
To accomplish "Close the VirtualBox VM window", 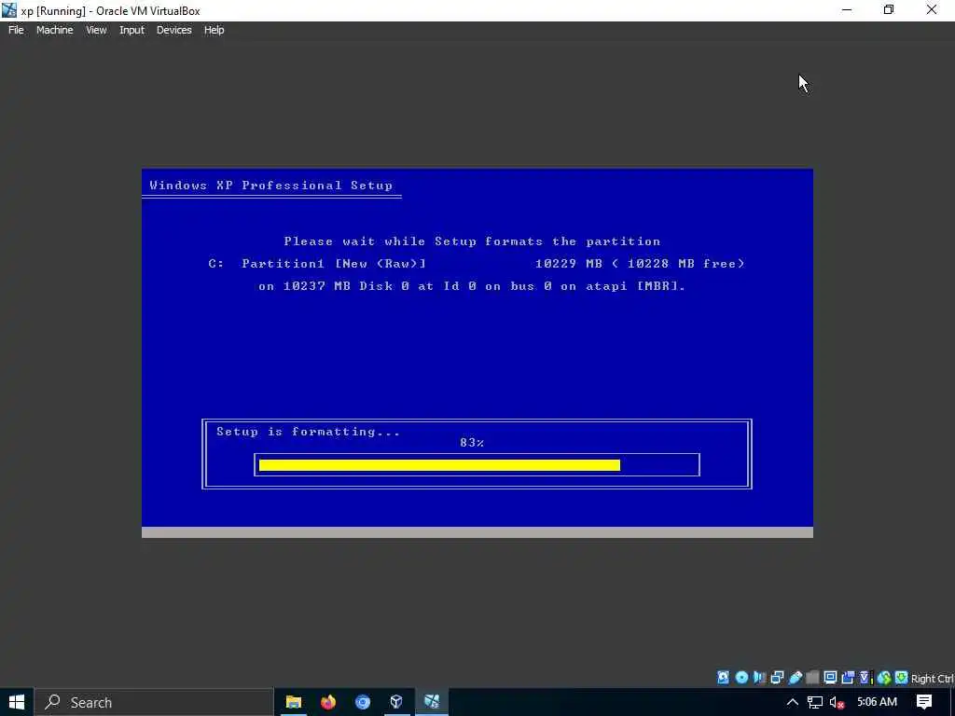I will (932, 10).
